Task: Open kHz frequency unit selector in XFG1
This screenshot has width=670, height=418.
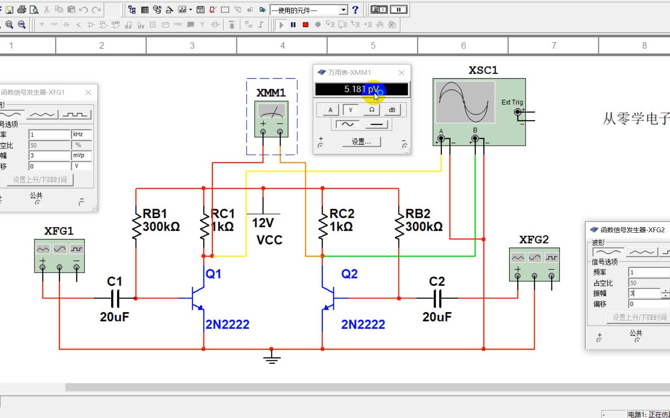Action: pos(81,135)
